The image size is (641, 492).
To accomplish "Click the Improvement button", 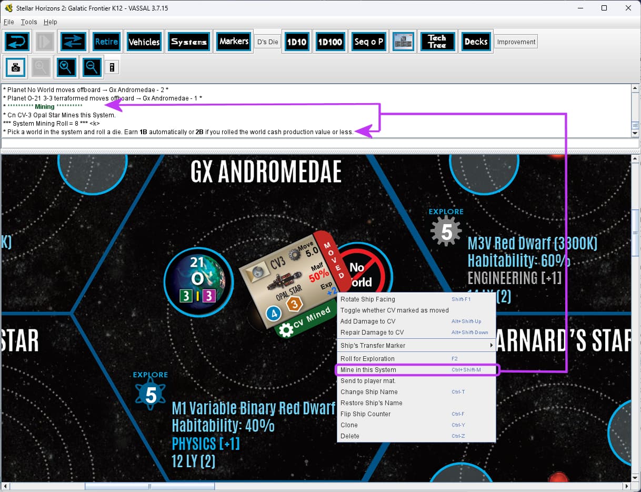I will tap(516, 42).
